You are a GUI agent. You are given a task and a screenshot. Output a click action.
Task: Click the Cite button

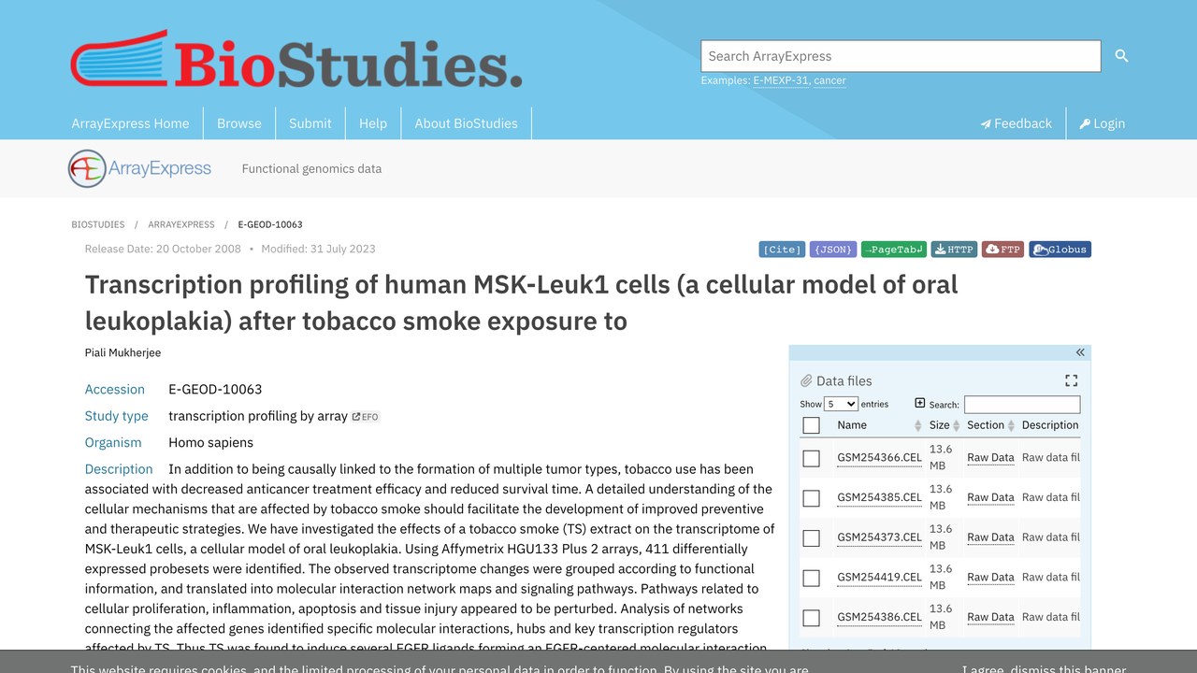[782, 250]
